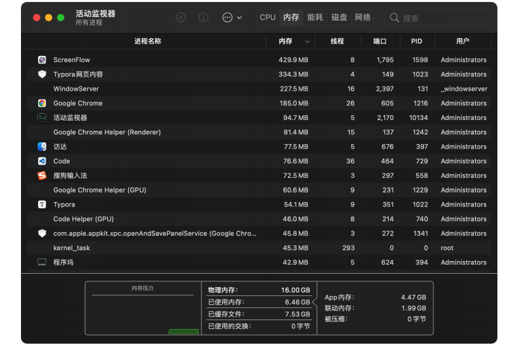Click the 访达 Finder icon
Image resolution: width=512 pixels, height=350 pixels.
[42, 147]
